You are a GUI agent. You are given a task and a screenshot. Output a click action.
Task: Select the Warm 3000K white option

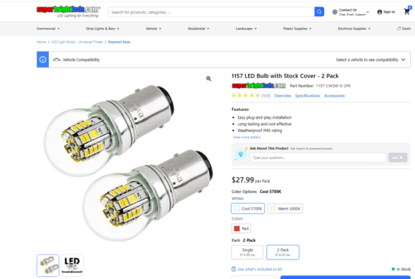click(x=285, y=209)
